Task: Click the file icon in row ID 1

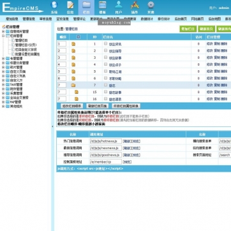Action: [73, 44]
